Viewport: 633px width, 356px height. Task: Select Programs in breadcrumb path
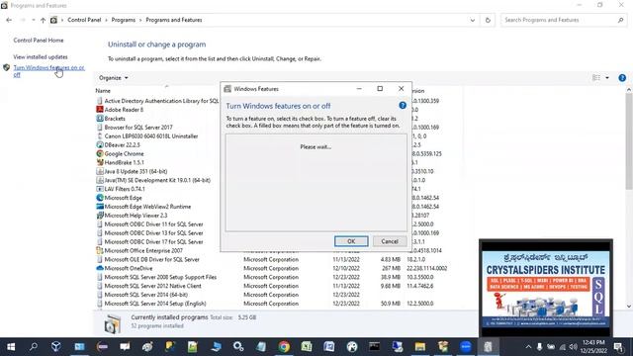[x=124, y=20]
